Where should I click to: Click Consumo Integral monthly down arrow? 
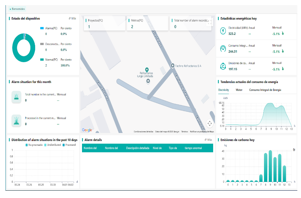coord(283,51)
